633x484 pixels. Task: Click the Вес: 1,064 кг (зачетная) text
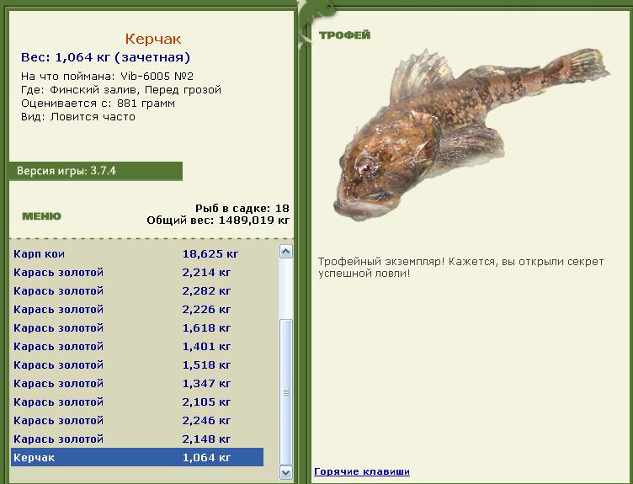pyautogui.click(x=105, y=57)
